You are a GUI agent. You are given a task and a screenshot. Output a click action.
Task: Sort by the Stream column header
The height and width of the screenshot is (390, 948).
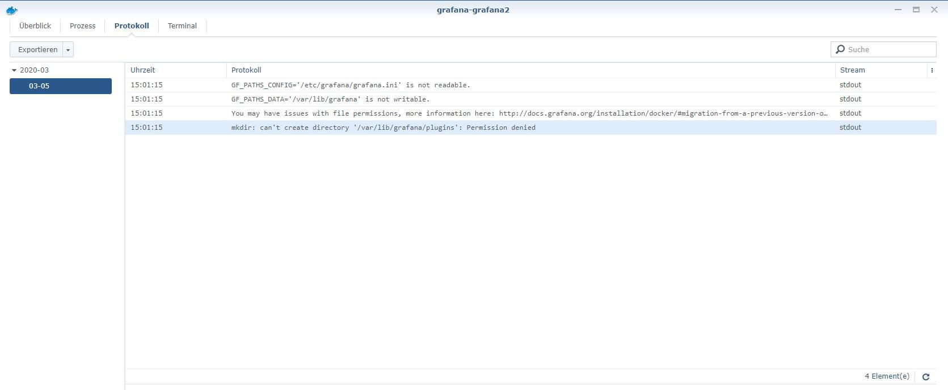pyautogui.click(x=881, y=70)
